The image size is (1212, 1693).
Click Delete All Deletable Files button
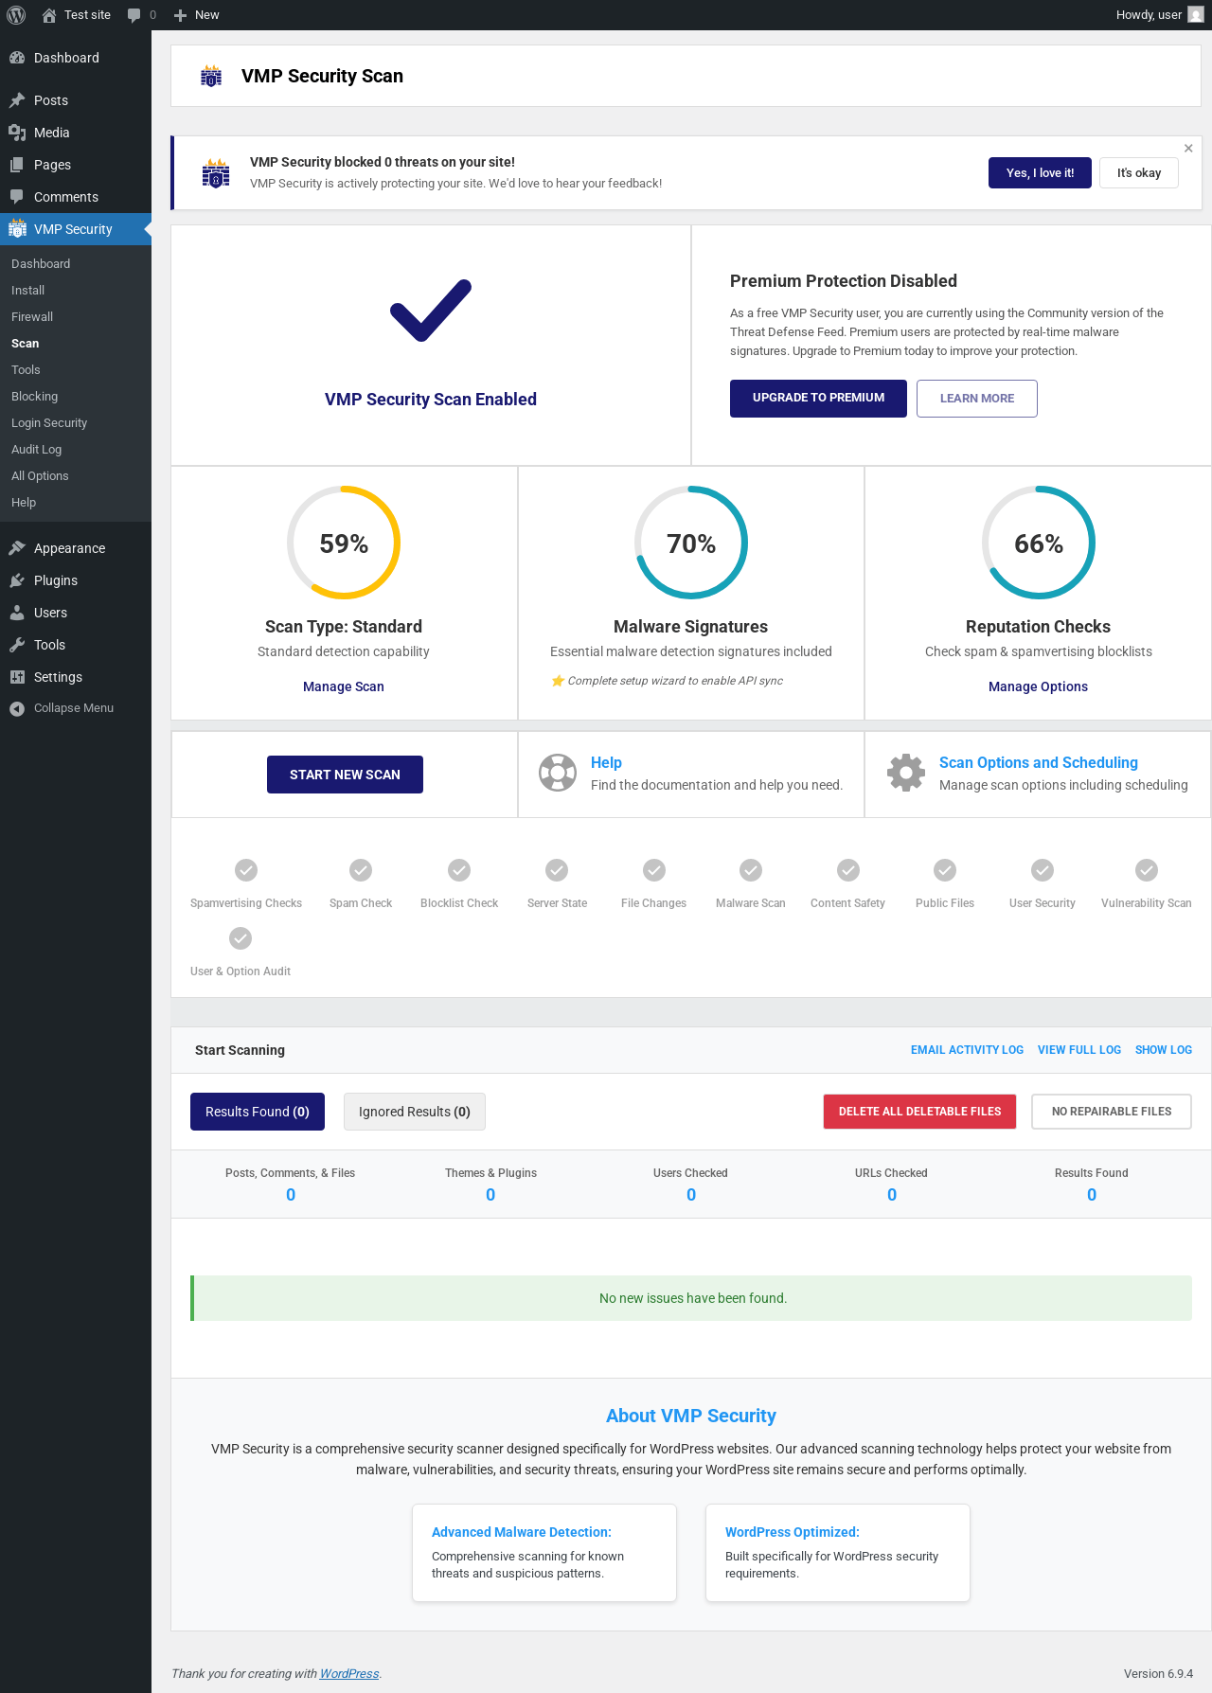pyautogui.click(x=920, y=1112)
